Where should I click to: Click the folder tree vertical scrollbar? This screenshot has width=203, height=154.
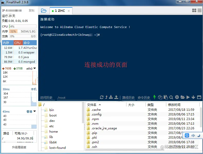(x=83, y=112)
